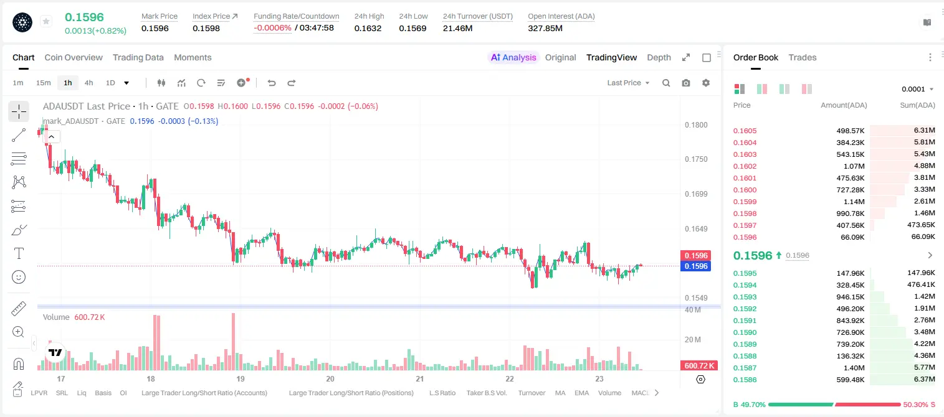Switch chart to Depth view

[x=659, y=57]
